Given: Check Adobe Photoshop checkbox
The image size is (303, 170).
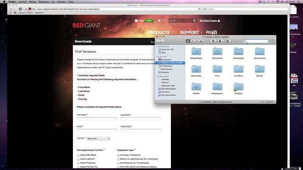Looking at the screenshot, I should click(78, 163).
